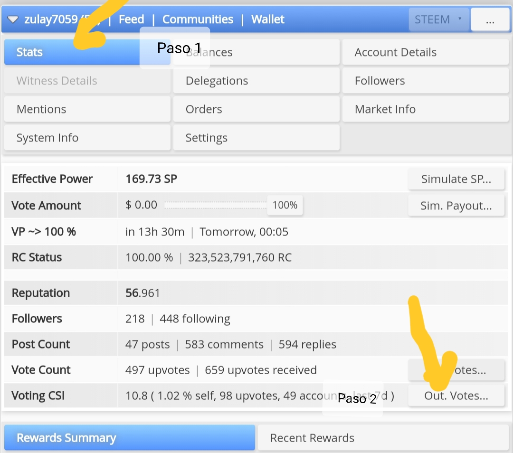
Task: Switch to the Recent Rewards tab
Action: (x=383, y=438)
